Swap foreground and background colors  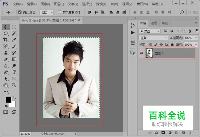point(14,98)
